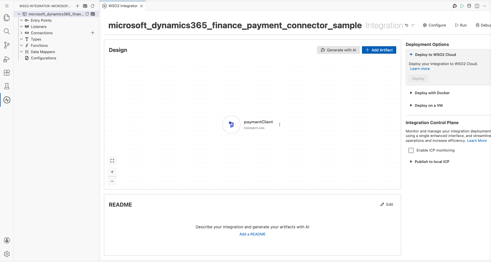Zoom in with the plus canvas button
The image size is (491, 262).
pyautogui.click(x=112, y=172)
